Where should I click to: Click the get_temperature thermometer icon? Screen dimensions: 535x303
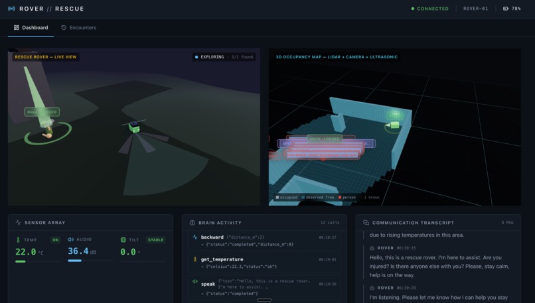195,259
